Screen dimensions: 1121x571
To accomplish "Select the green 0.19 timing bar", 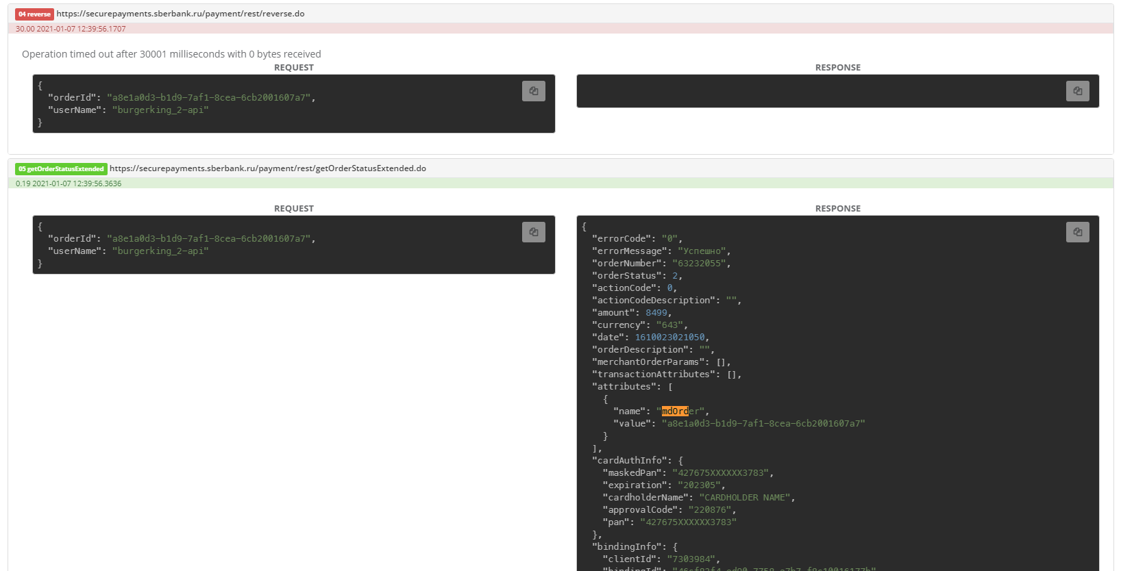I will [x=560, y=183].
